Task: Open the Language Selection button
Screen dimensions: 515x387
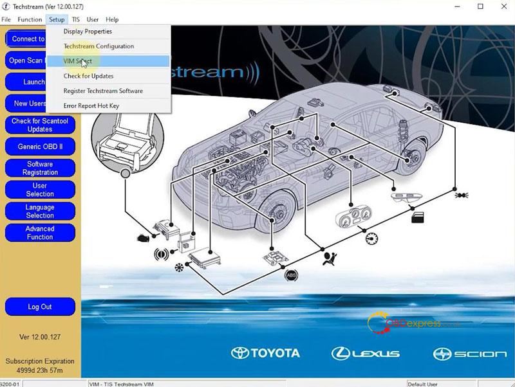Action: [40, 212]
